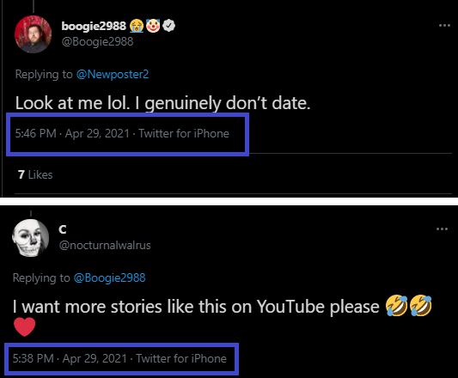The image size is (458, 378).
Task: View the 7 Likes list
Action: pos(35,174)
